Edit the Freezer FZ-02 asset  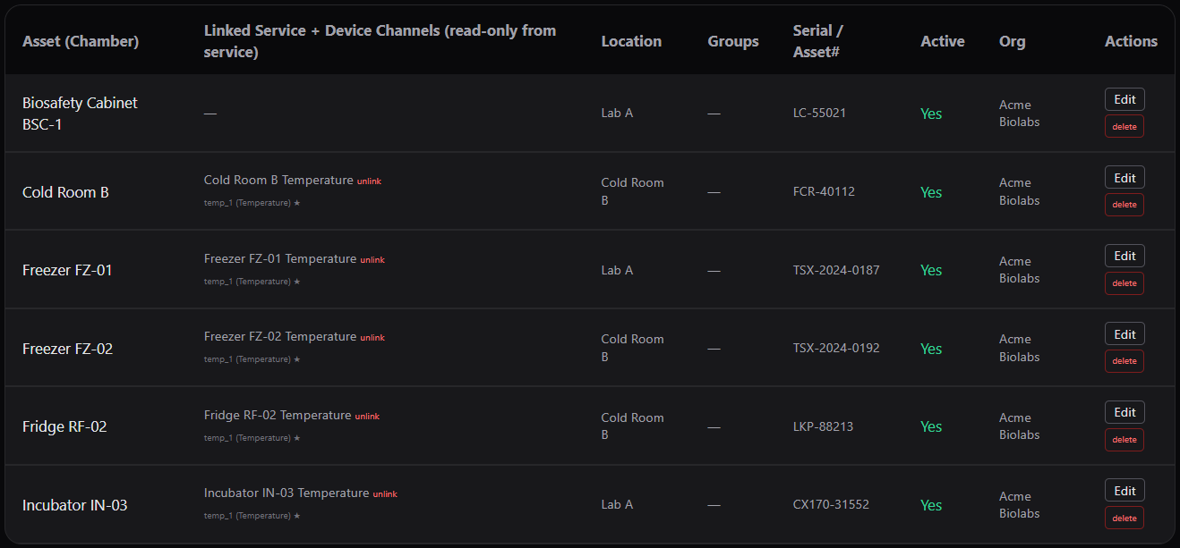click(x=1124, y=333)
